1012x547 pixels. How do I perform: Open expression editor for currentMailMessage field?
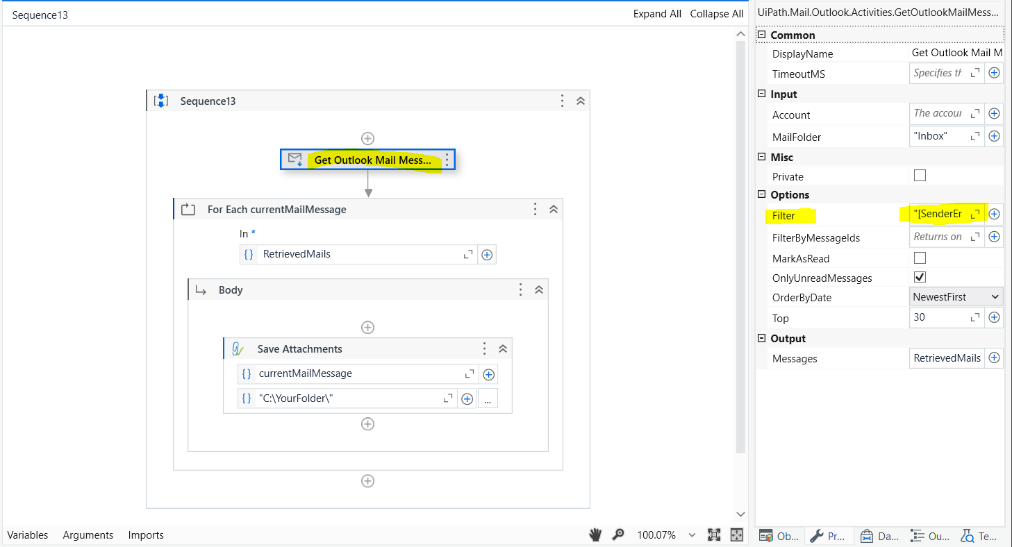point(470,374)
